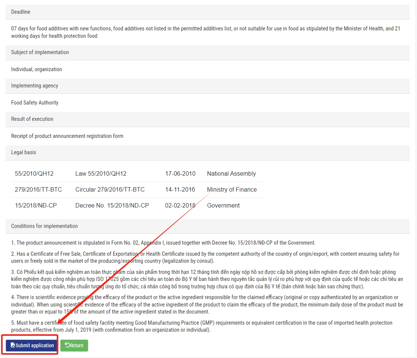Click the date 02-02-2018
The image size is (417, 358).
[x=180, y=206]
